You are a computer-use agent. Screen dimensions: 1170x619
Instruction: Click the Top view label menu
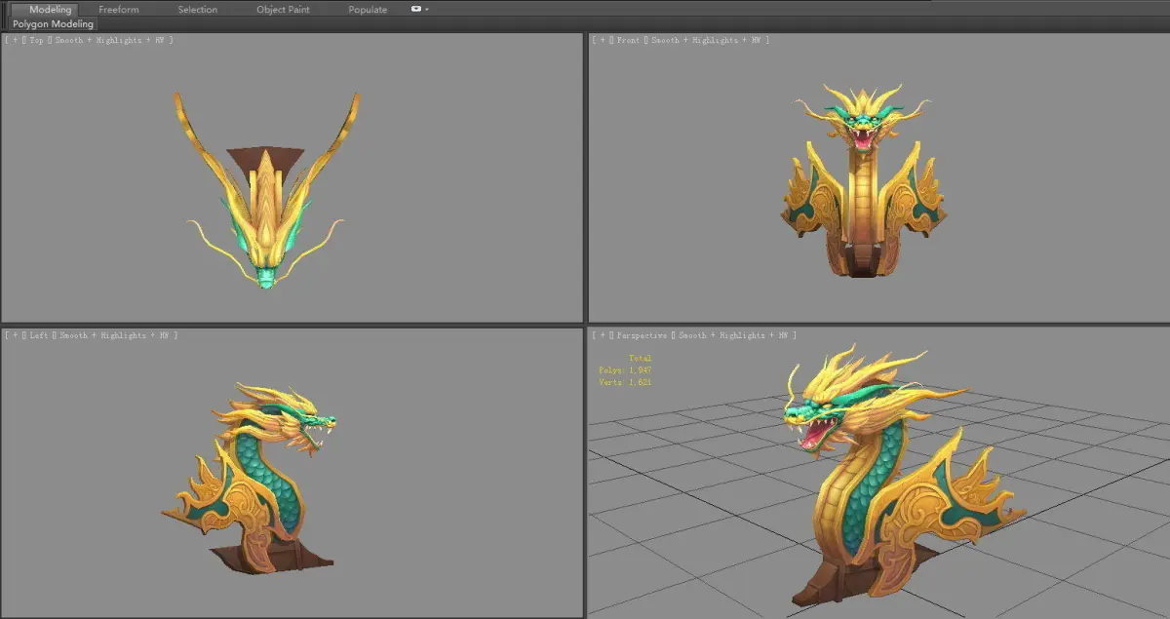pyautogui.click(x=38, y=40)
